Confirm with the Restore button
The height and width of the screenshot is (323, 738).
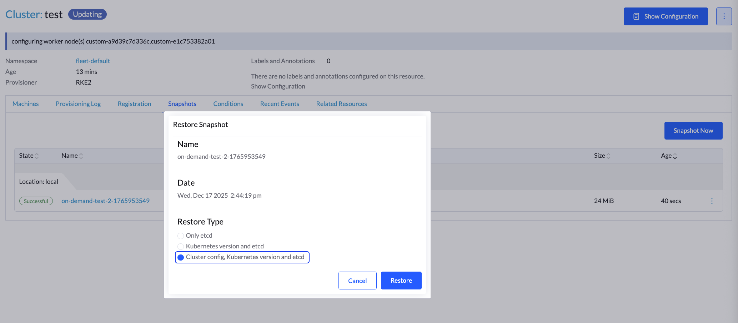pos(401,281)
